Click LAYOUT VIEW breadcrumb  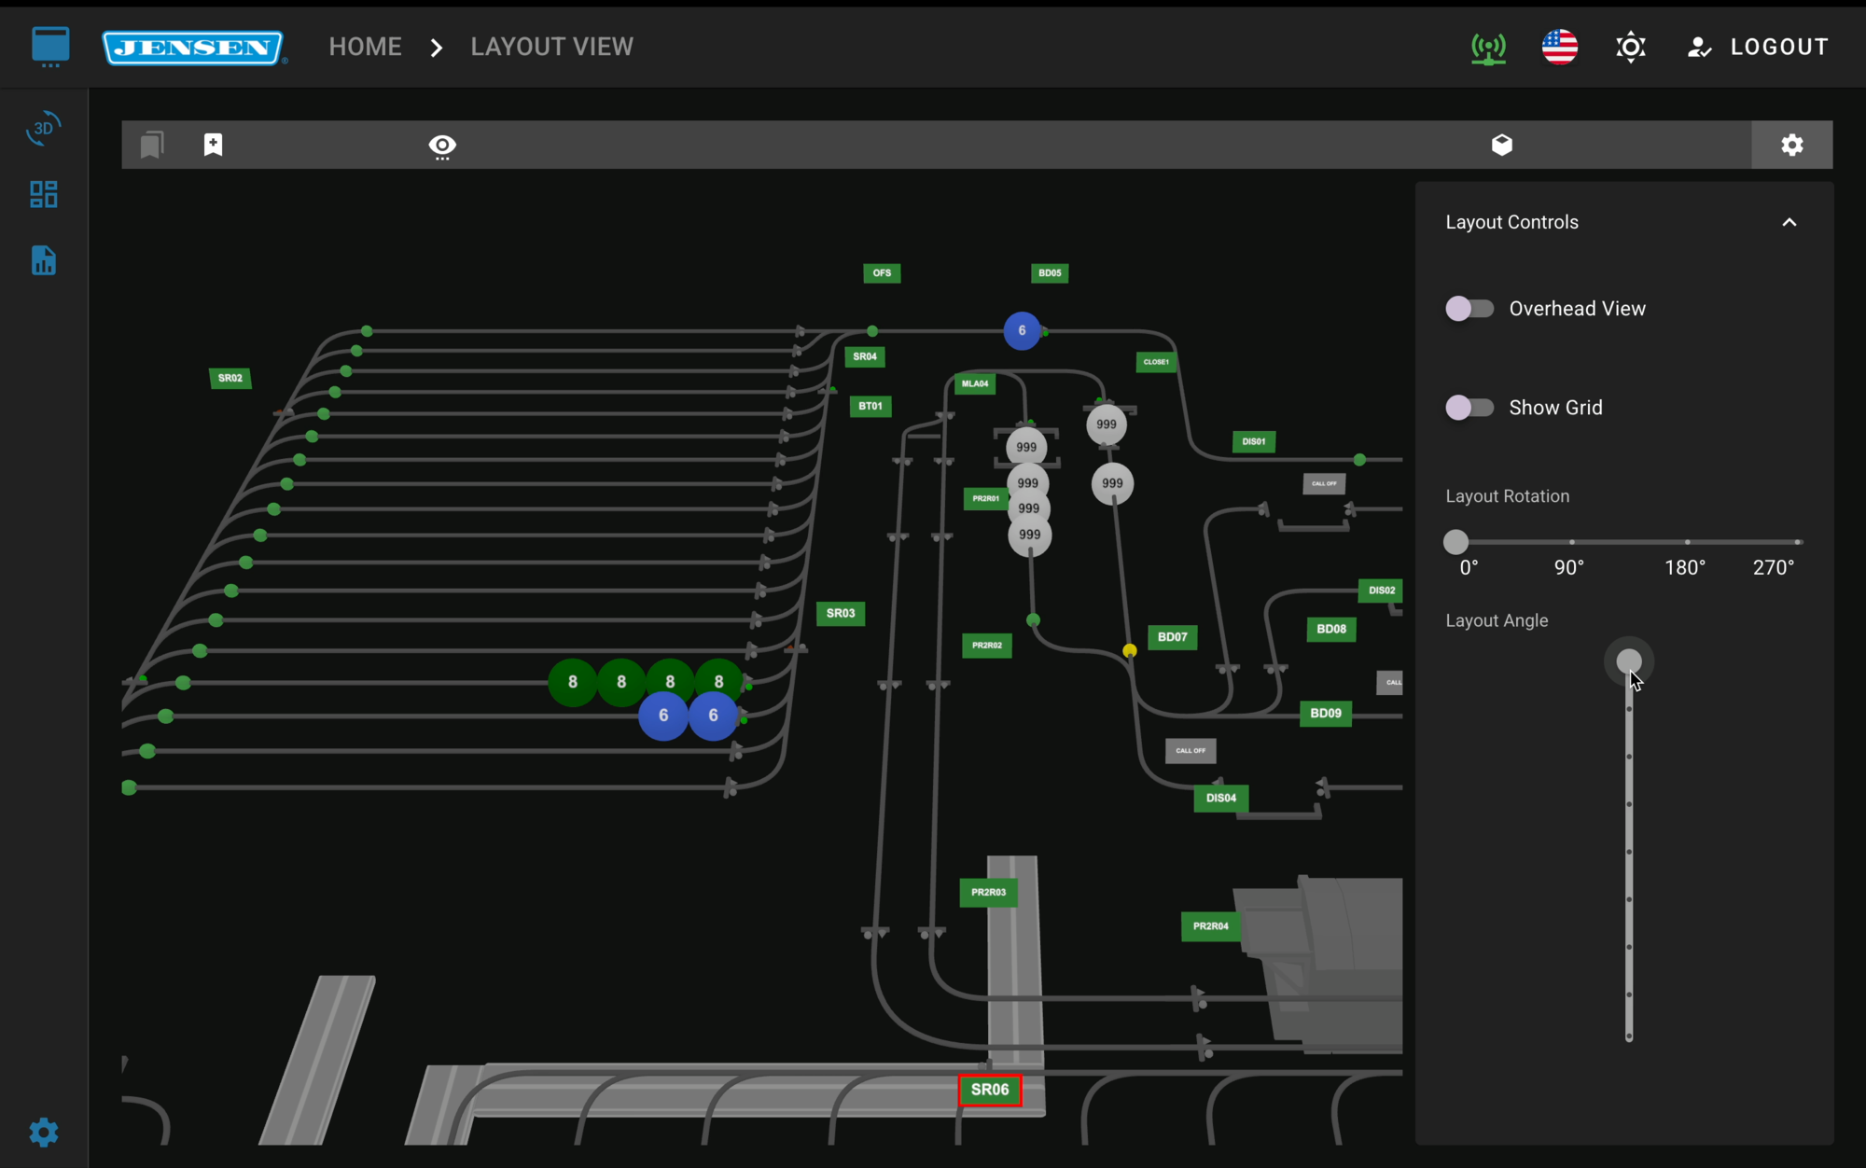pyautogui.click(x=551, y=47)
